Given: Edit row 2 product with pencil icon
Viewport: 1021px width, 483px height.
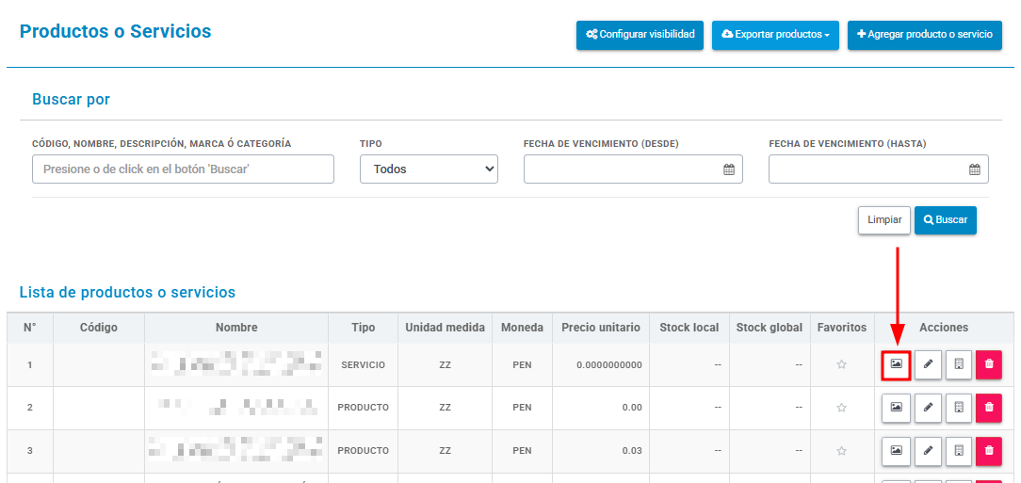Looking at the screenshot, I should pos(928,408).
